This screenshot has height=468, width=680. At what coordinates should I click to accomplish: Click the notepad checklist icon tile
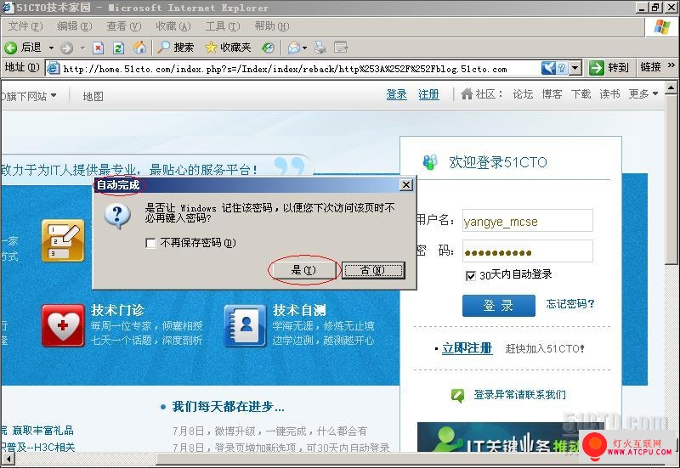(63, 240)
